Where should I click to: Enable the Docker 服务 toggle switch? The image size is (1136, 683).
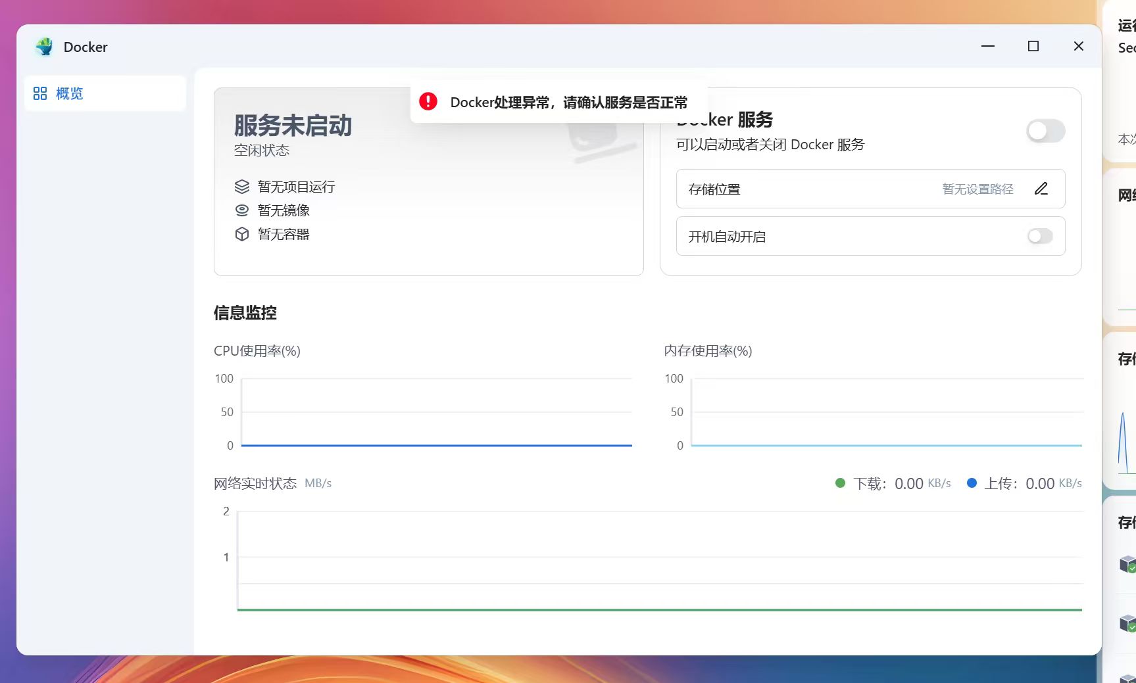pos(1045,131)
